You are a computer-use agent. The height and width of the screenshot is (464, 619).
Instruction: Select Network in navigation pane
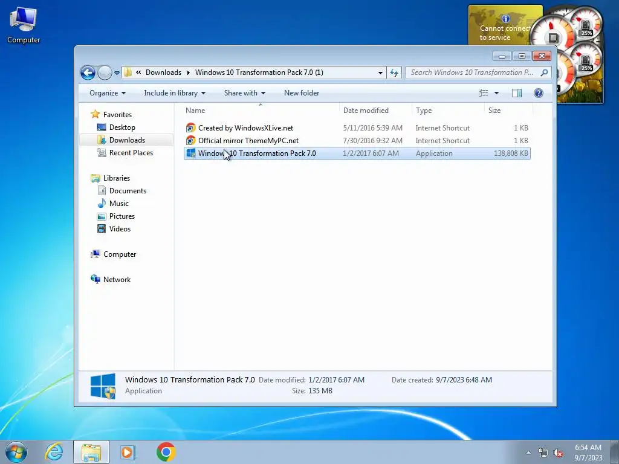[117, 279]
